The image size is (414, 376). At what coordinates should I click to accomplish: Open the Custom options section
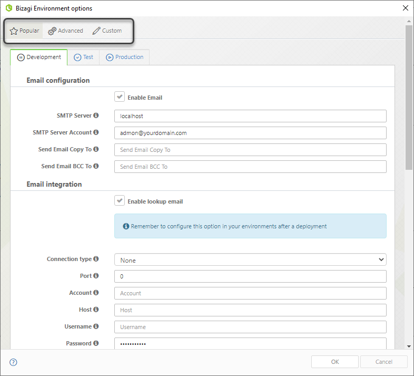107,31
